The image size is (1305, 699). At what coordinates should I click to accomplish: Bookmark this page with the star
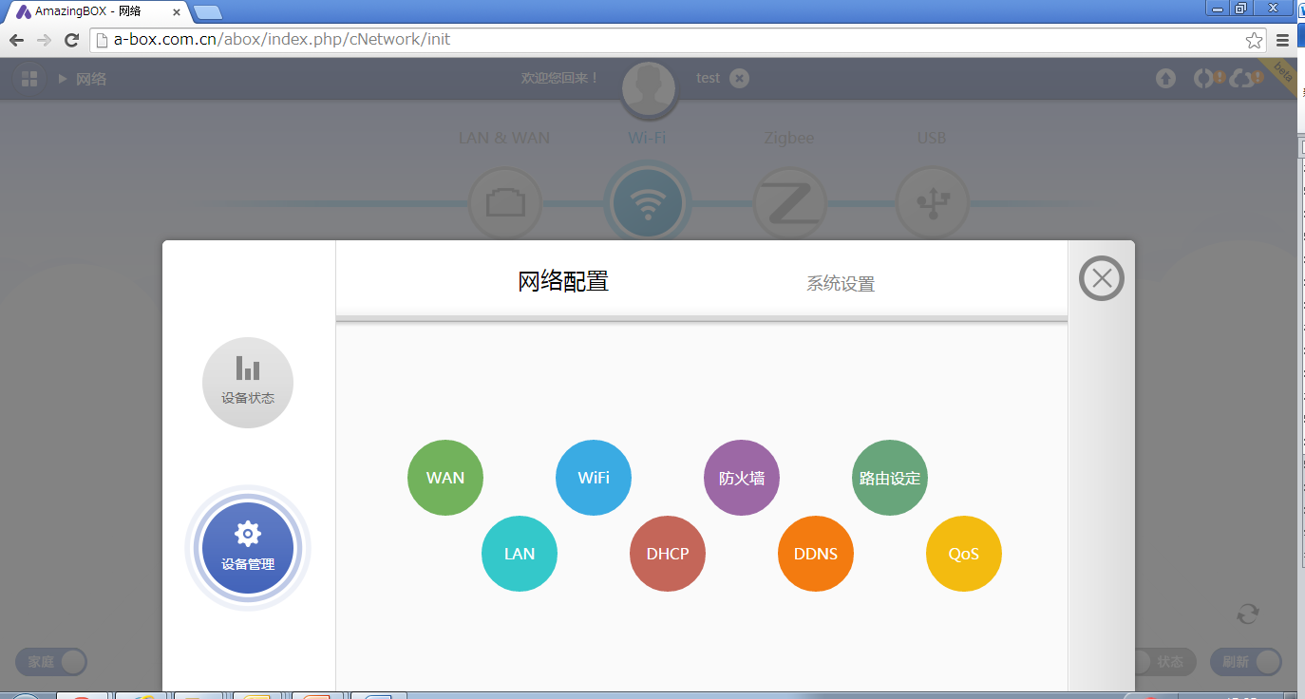point(1254,40)
